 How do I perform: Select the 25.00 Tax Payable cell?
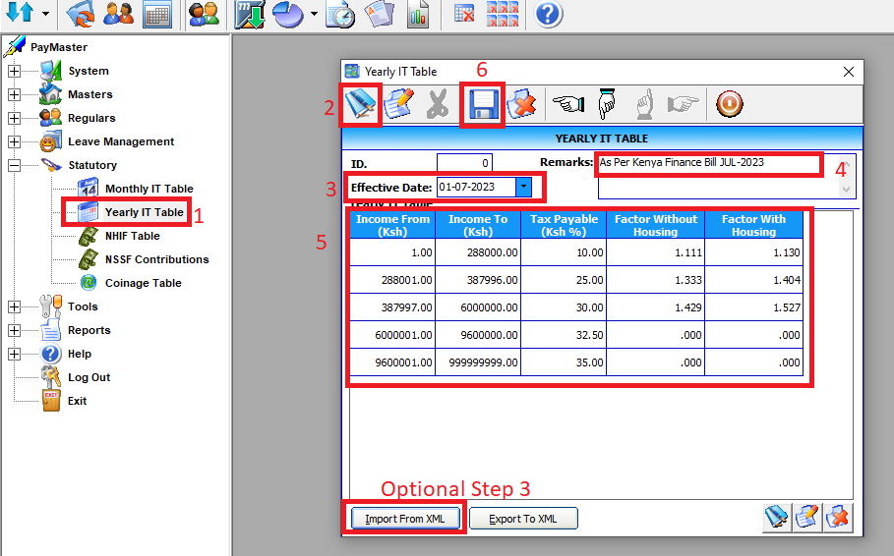[x=564, y=280]
